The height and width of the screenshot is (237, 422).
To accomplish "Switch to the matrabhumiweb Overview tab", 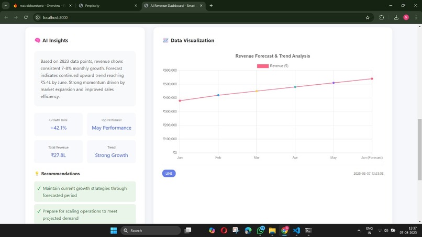I will click(x=40, y=5).
